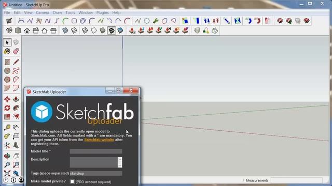Select the Offset tool

point(16,117)
